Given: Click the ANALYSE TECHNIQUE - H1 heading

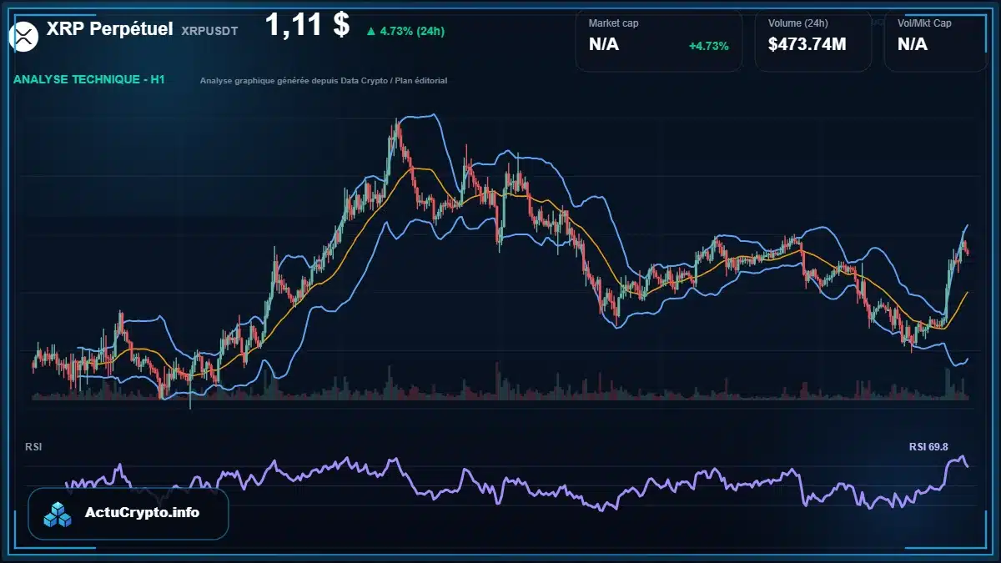Looking at the screenshot, I should click(89, 80).
